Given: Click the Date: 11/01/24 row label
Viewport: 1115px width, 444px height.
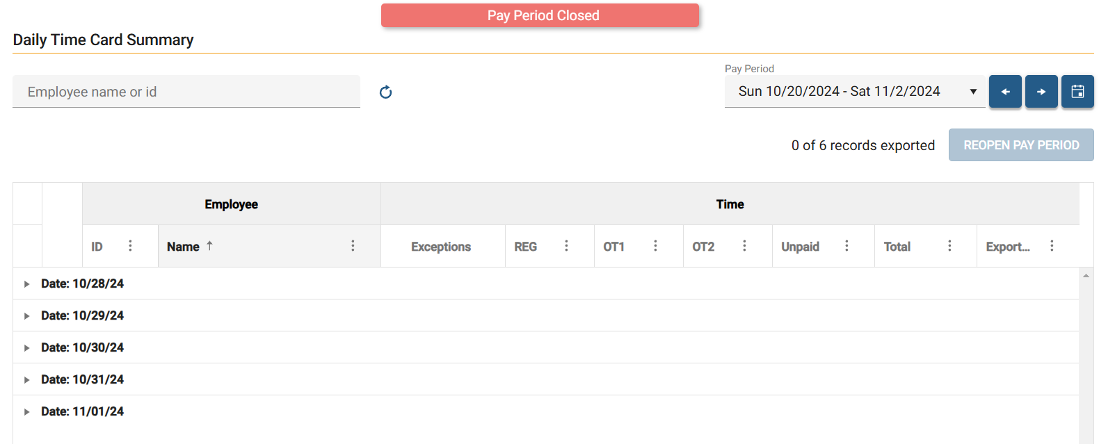Looking at the screenshot, I should point(82,411).
